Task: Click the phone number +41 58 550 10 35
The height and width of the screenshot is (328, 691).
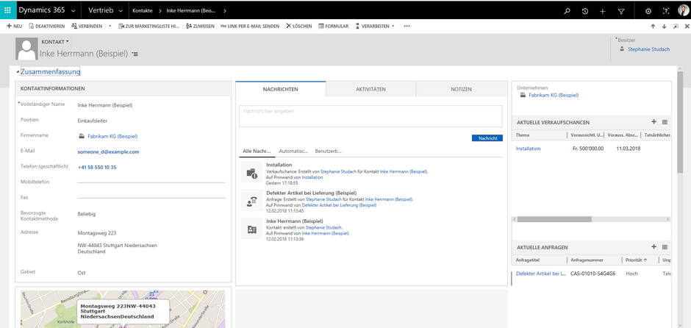Action: point(97,168)
